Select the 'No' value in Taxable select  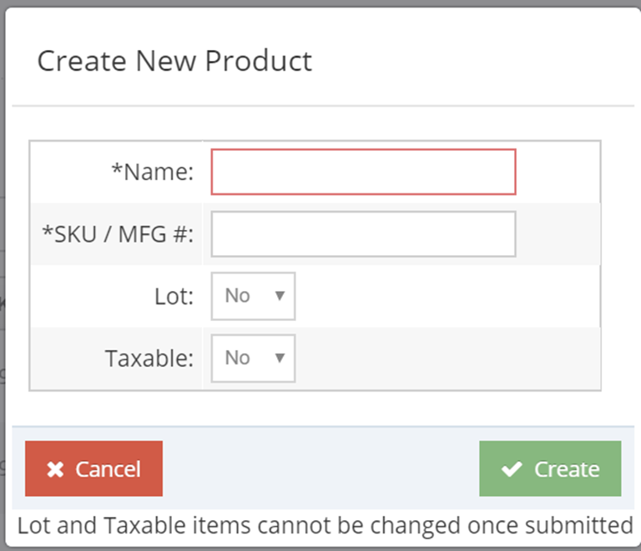[x=238, y=358]
